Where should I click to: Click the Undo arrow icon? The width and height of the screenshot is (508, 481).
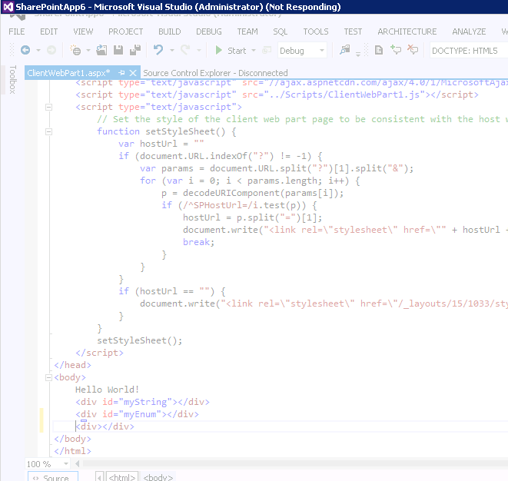[158, 50]
